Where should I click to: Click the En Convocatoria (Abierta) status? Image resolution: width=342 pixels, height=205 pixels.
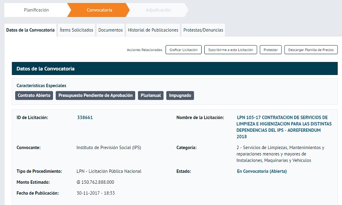[x=262, y=171]
